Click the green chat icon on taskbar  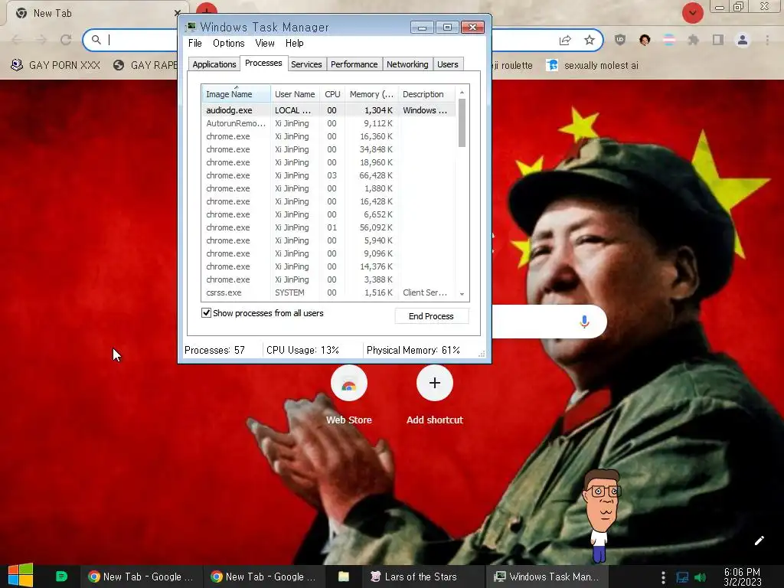click(x=61, y=577)
